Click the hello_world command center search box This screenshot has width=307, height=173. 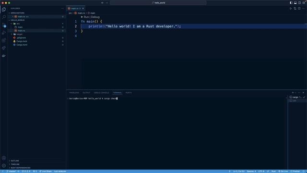[158, 3]
